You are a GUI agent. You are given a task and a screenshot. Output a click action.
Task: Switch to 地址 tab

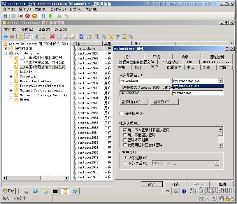point(138,67)
